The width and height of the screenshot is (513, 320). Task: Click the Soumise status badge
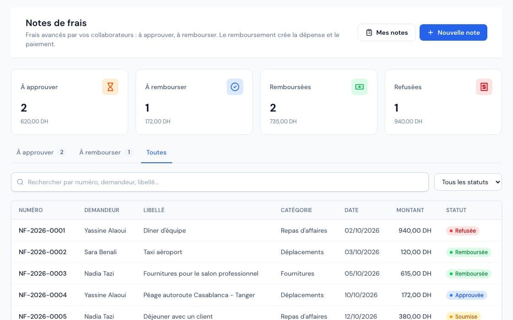463,316
